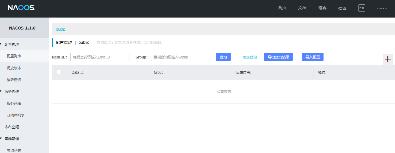Click the 没有数据 empty-table message
The image size is (395, 153).
(x=224, y=92)
